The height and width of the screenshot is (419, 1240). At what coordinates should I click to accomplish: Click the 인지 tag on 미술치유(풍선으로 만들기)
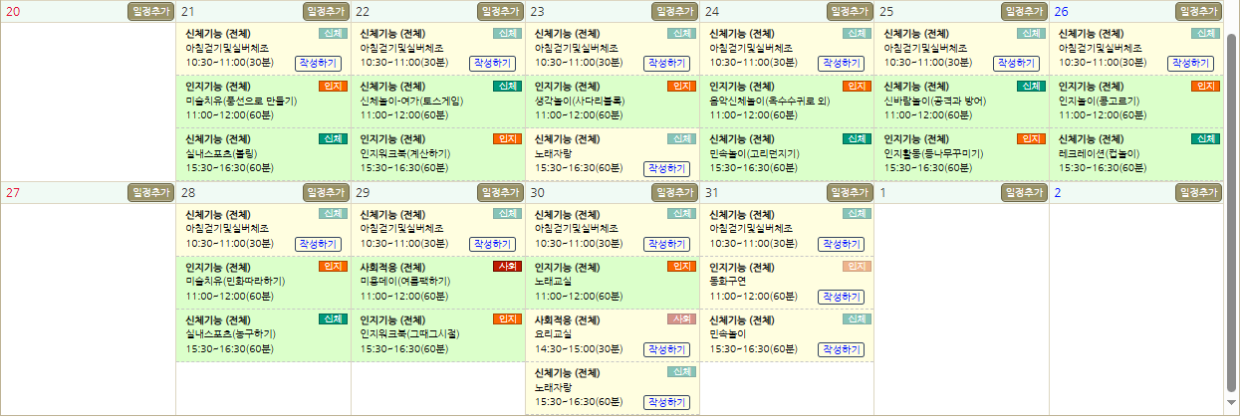click(x=332, y=86)
